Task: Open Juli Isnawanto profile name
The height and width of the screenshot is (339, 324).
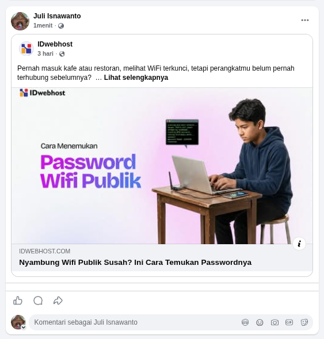Action: coord(57,16)
